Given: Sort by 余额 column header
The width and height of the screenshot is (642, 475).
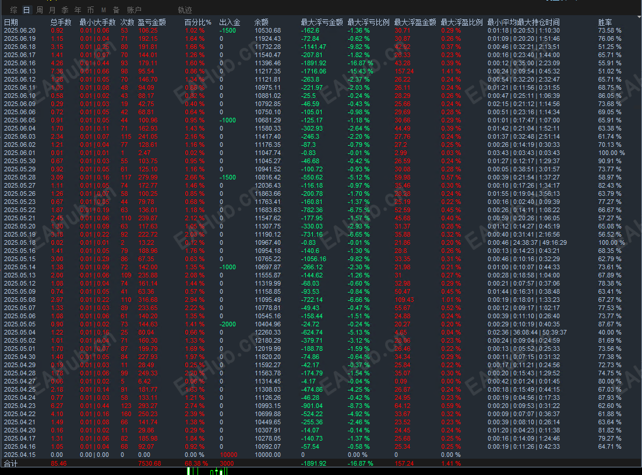Looking at the screenshot, I should point(262,22).
